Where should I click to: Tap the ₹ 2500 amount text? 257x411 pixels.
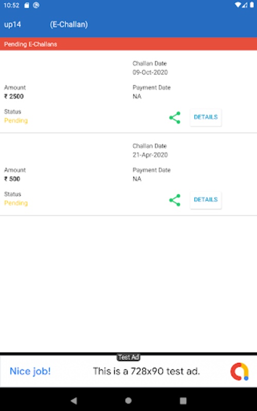click(14, 97)
